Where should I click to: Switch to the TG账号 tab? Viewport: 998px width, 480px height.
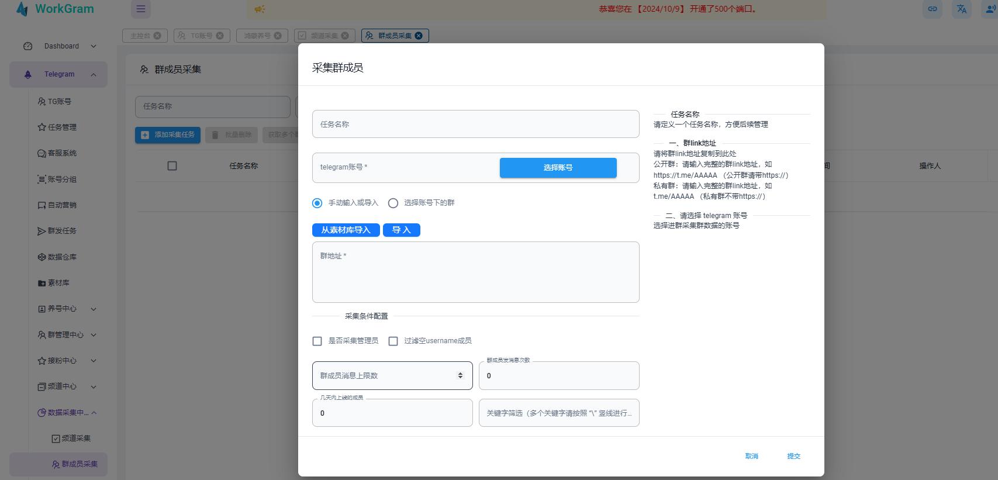[201, 36]
